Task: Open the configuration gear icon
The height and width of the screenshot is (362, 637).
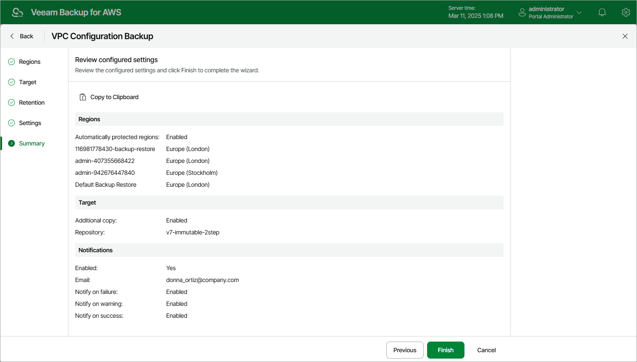Action: click(626, 12)
